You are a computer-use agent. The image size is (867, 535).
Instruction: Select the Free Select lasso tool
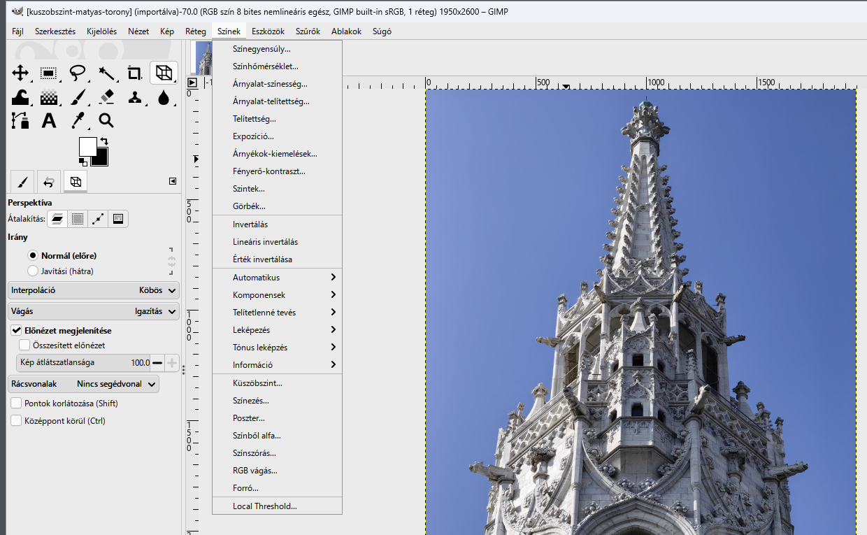tap(78, 73)
